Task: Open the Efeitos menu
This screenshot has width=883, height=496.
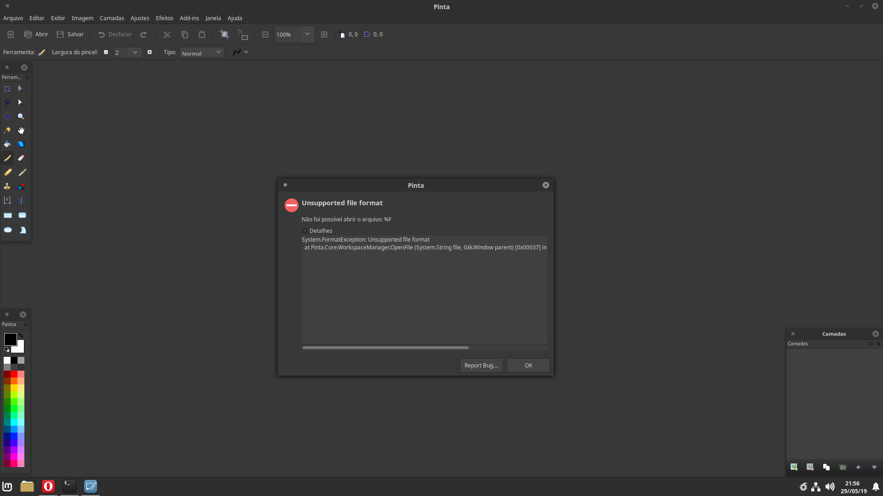Action: pyautogui.click(x=164, y=18)
